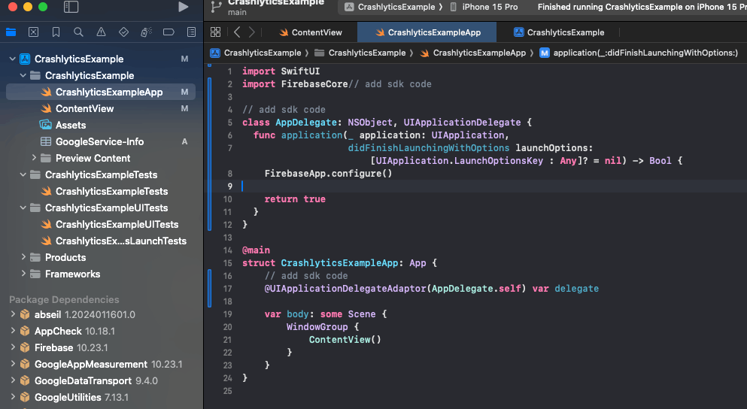Open the Debug navigator spray icon

[146, 32]
